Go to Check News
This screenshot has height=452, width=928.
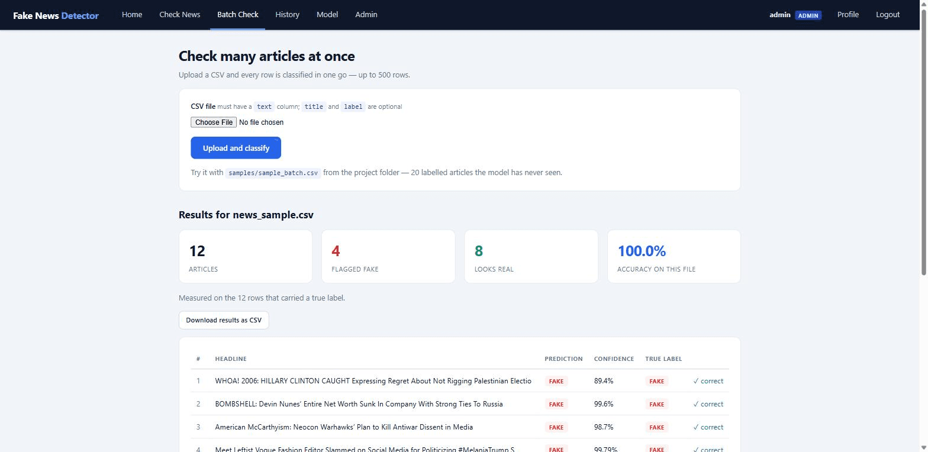[179, 14]
